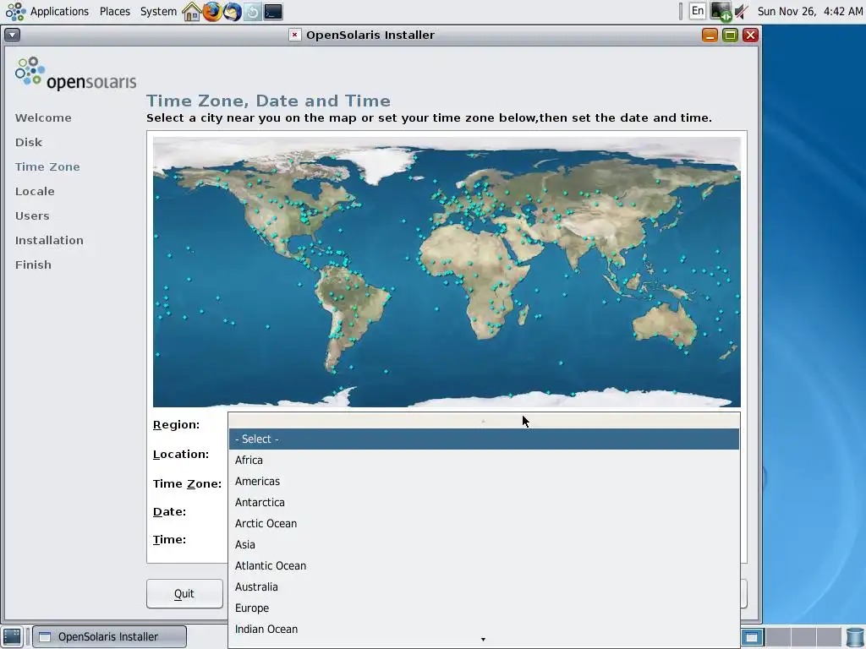Choose Atlantic Ocean from the region list
The image size is (866, 649).
pos(484,565)
